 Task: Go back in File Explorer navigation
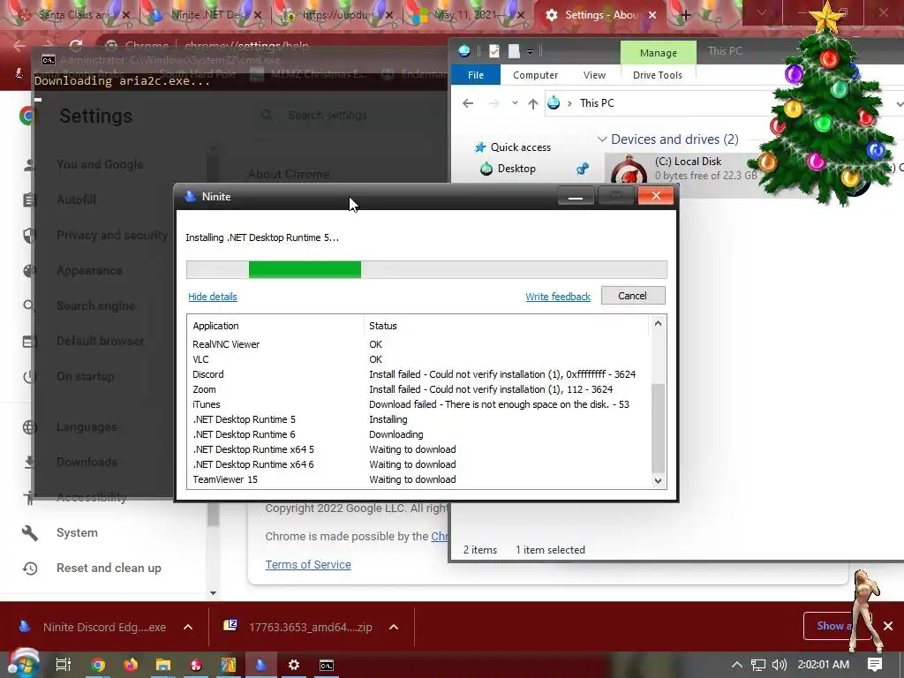(x=468, y=103)
